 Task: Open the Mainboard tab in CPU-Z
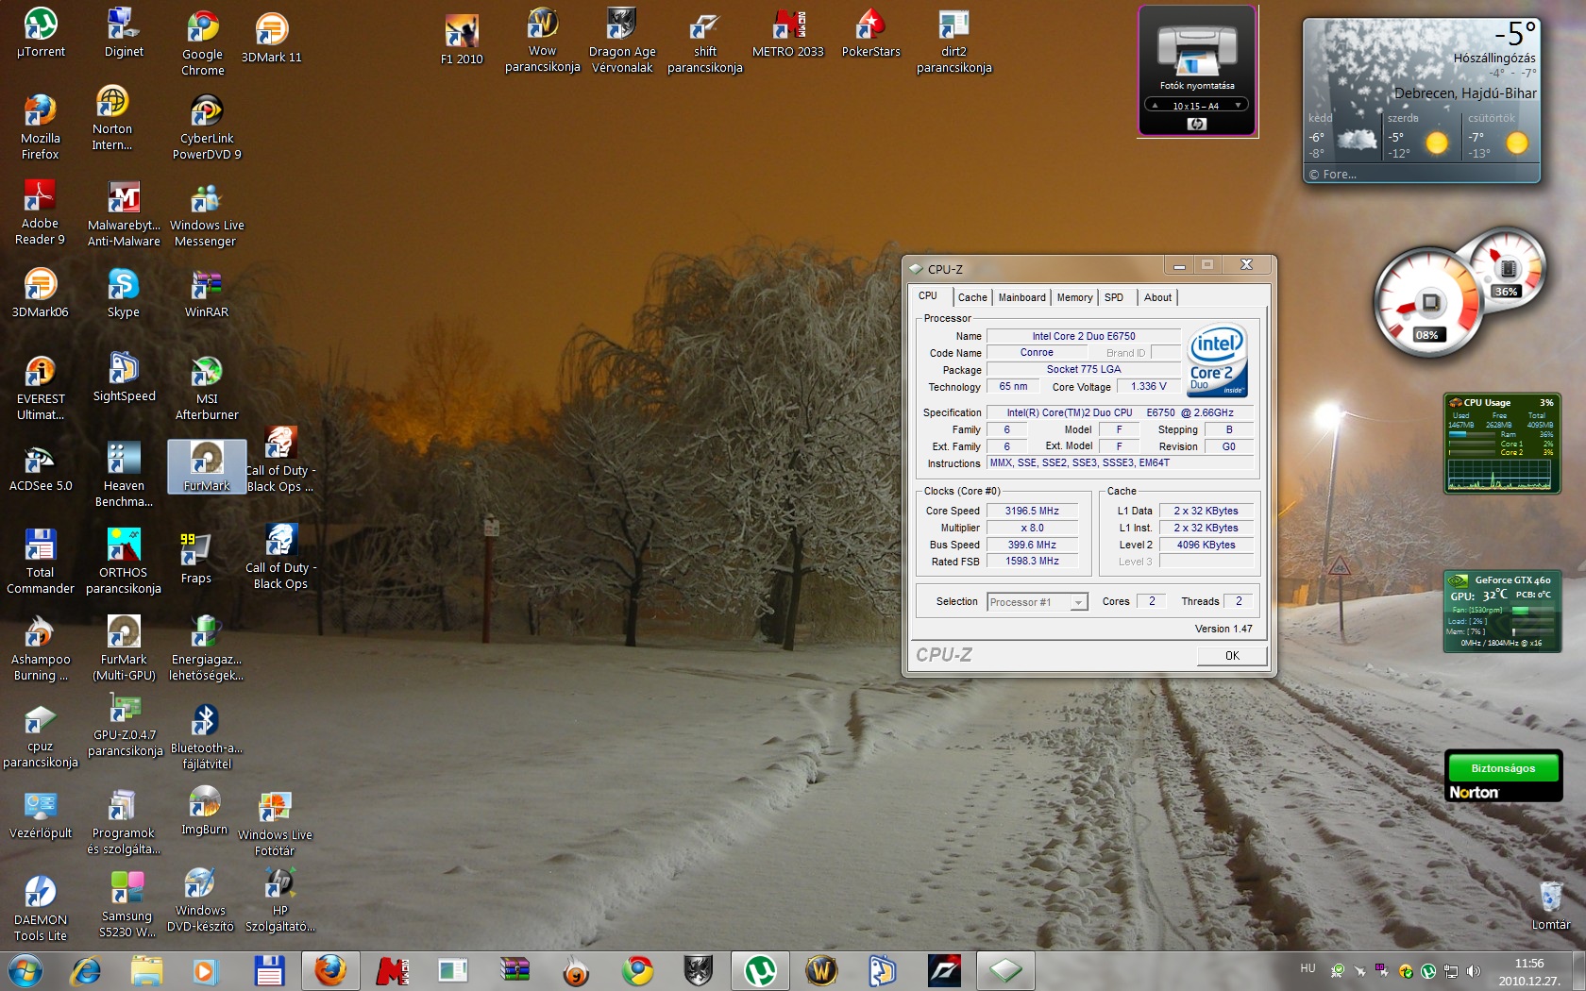click(x=1021, y=297)
